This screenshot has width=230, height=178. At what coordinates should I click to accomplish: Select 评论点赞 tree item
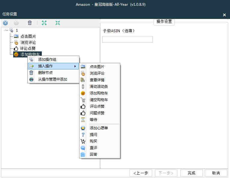coord(28,48)
